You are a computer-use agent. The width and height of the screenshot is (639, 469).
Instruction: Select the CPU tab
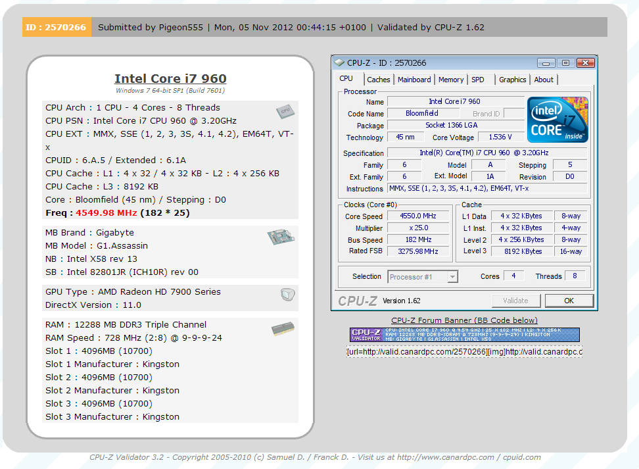click(x=346, y=79)
